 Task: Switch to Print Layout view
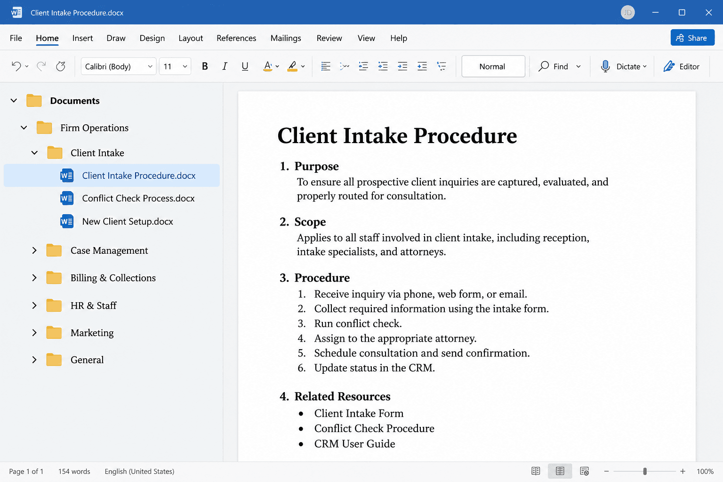(x=560, y=471)
